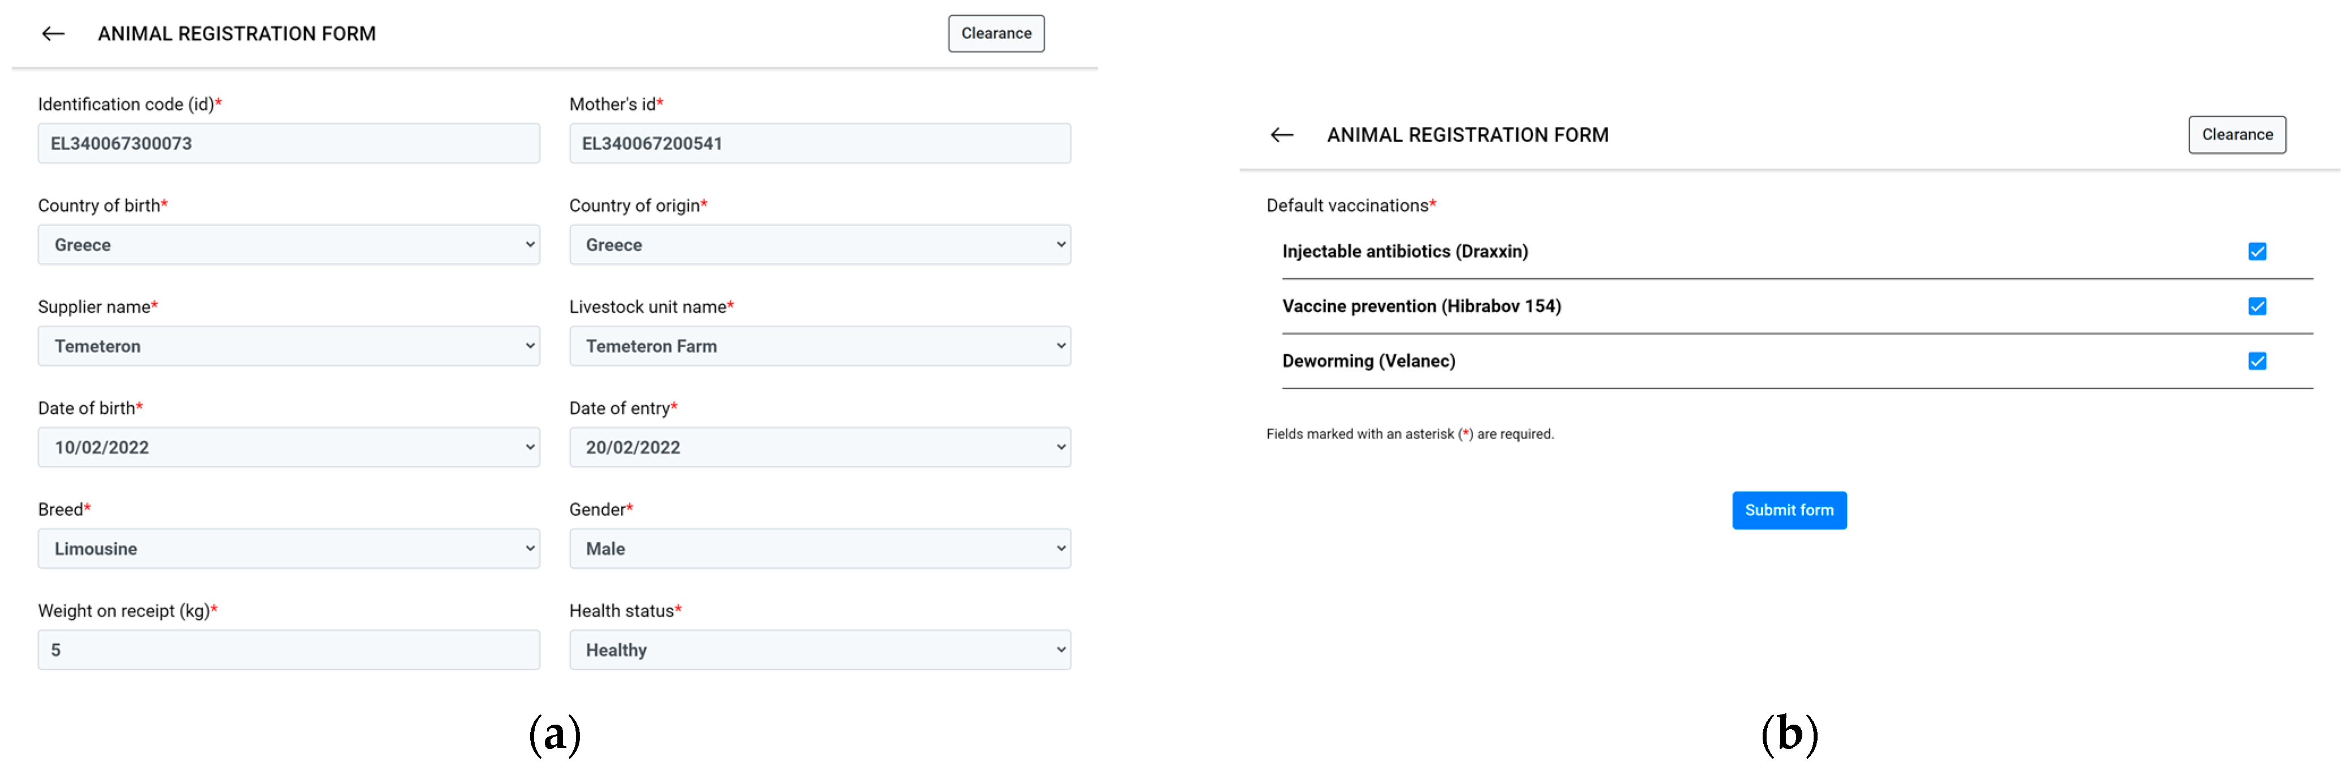Image resolution: width=2350 pixels, height=770 pixels.
Task: Expand the Country of origin dropdown
Action: click(x=819, y=245)
